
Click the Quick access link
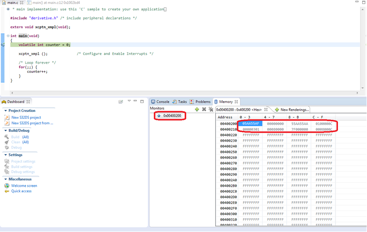21,191
